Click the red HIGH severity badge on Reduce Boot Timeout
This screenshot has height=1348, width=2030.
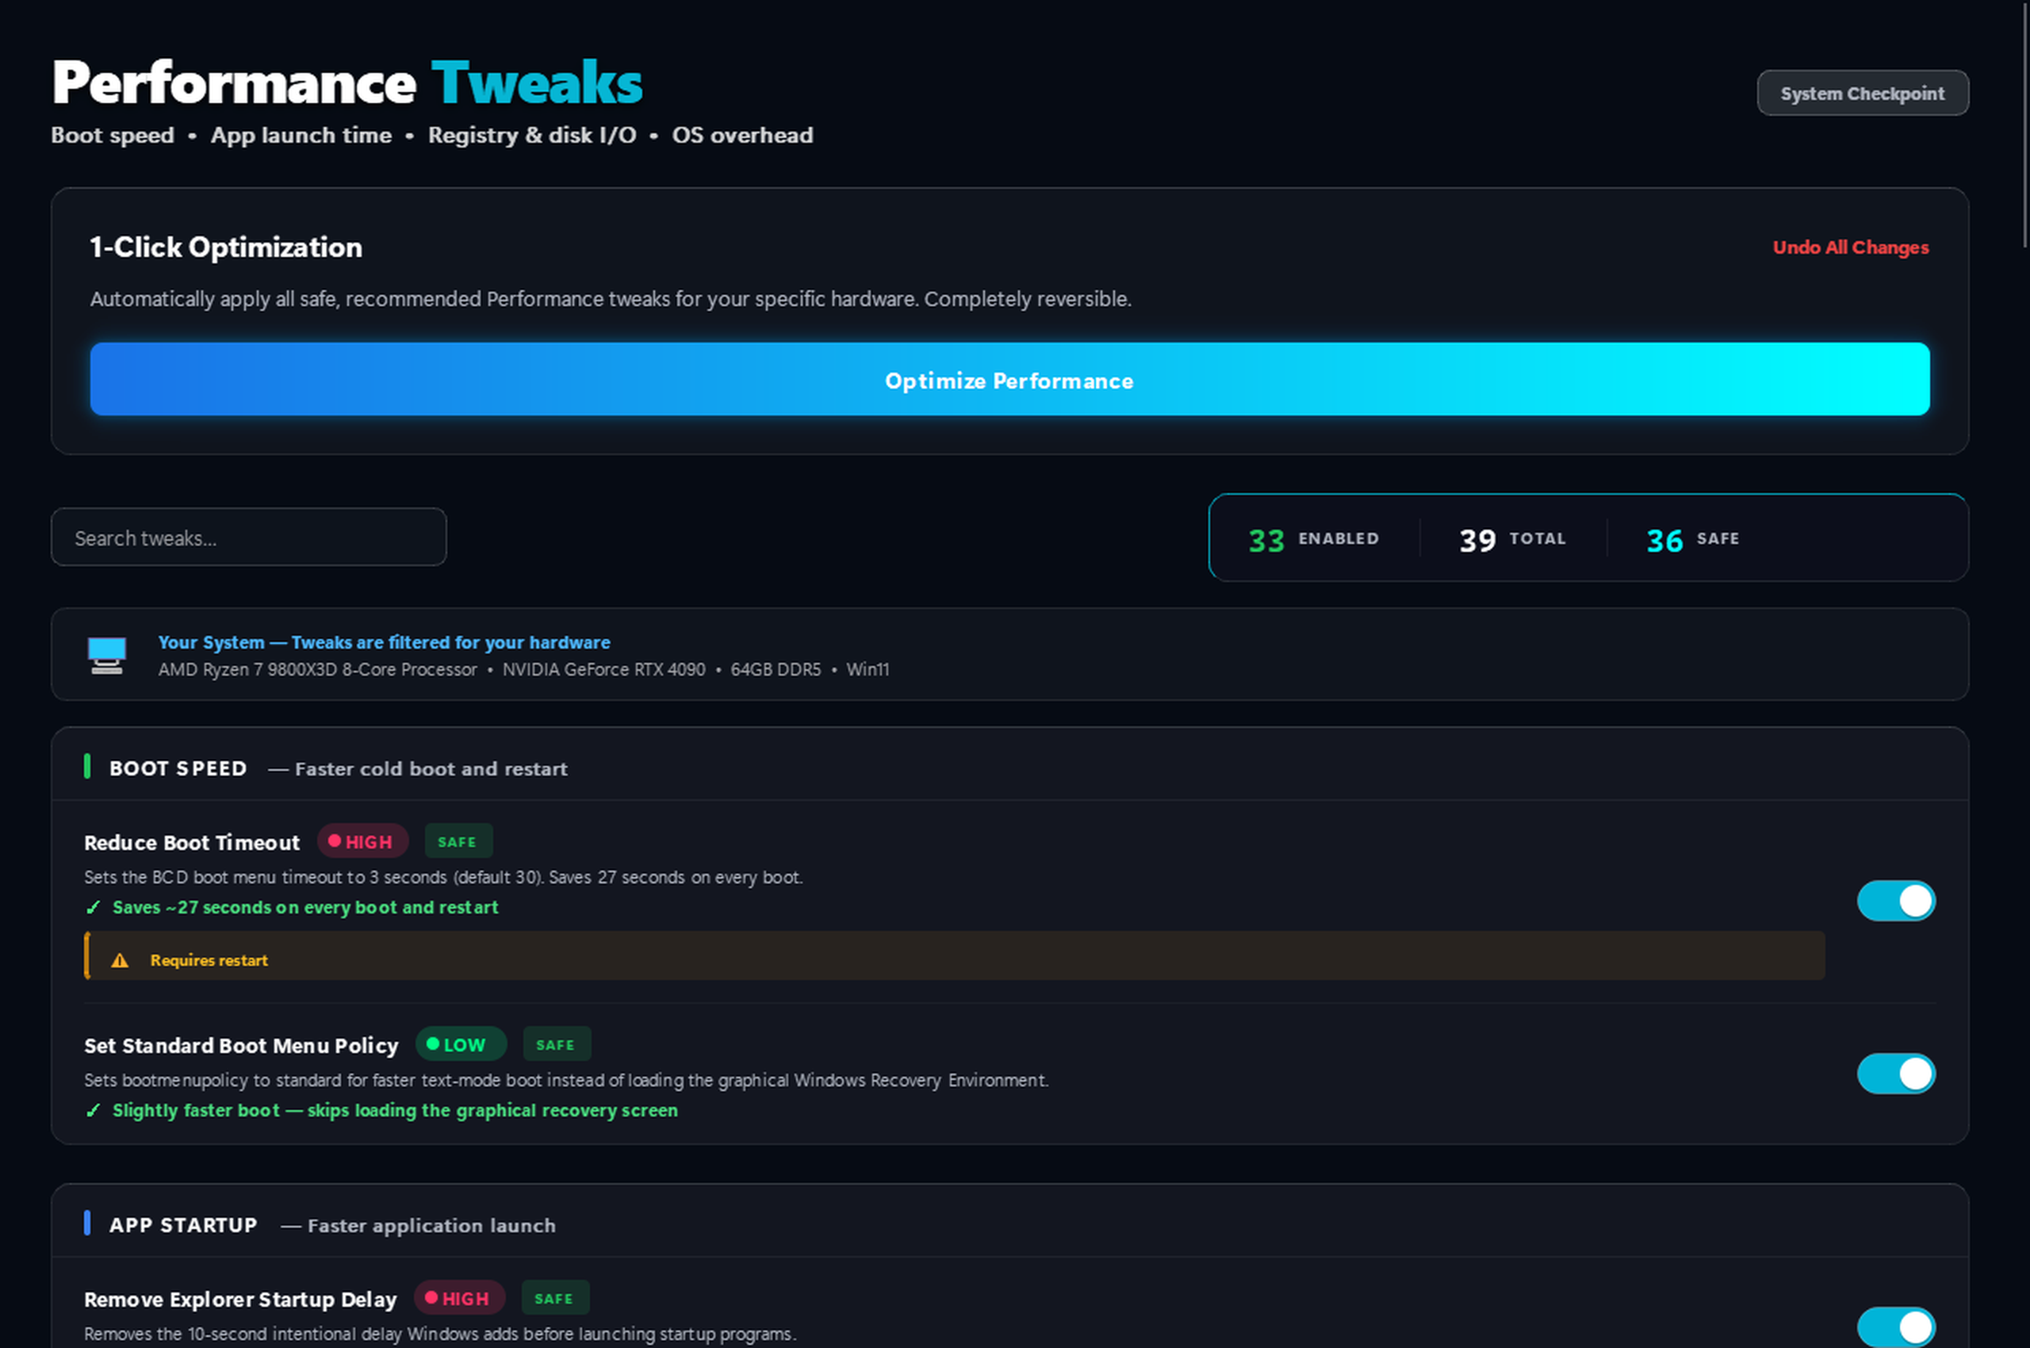[x=363, y=841]
